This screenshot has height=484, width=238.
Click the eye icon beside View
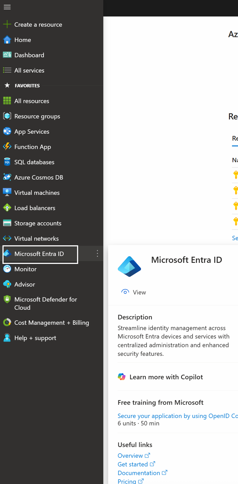tap(125, 292)
